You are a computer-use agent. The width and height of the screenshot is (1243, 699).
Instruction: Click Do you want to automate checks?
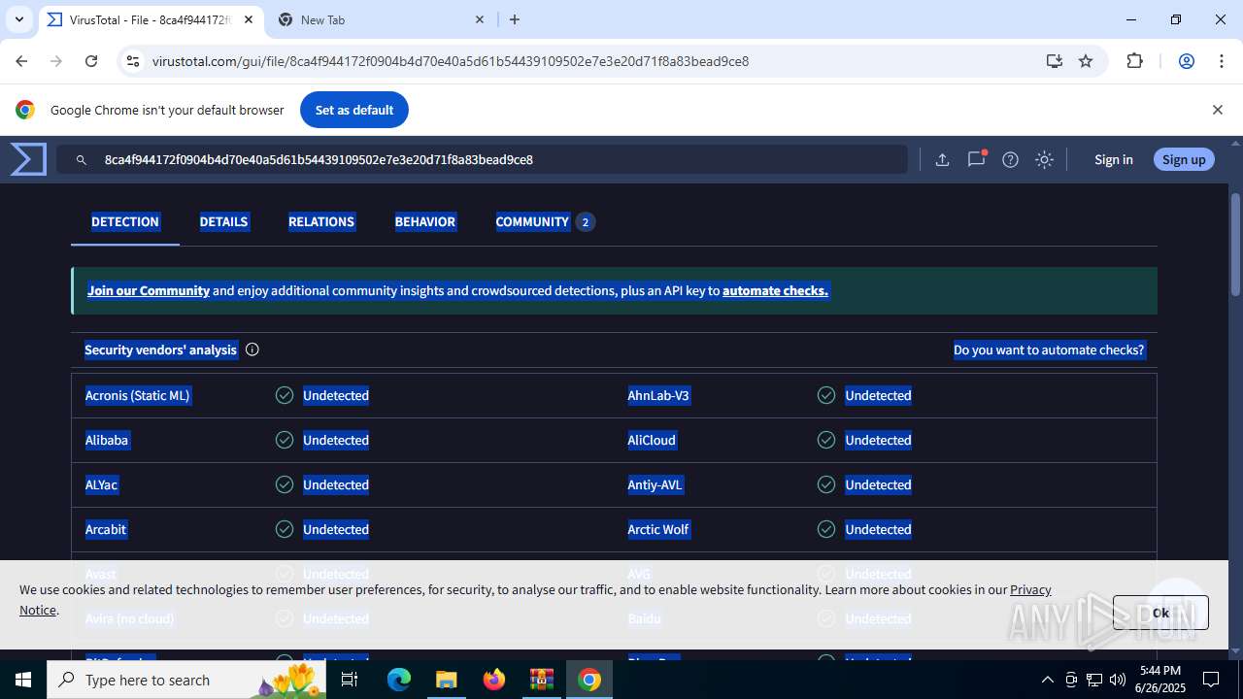click(1049, 349)
